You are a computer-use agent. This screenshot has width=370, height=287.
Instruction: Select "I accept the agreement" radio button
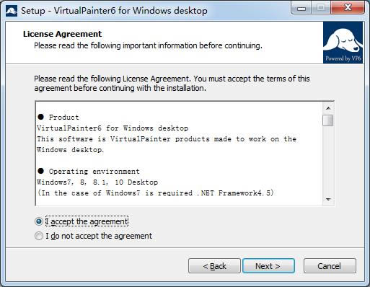coord(39,221)
